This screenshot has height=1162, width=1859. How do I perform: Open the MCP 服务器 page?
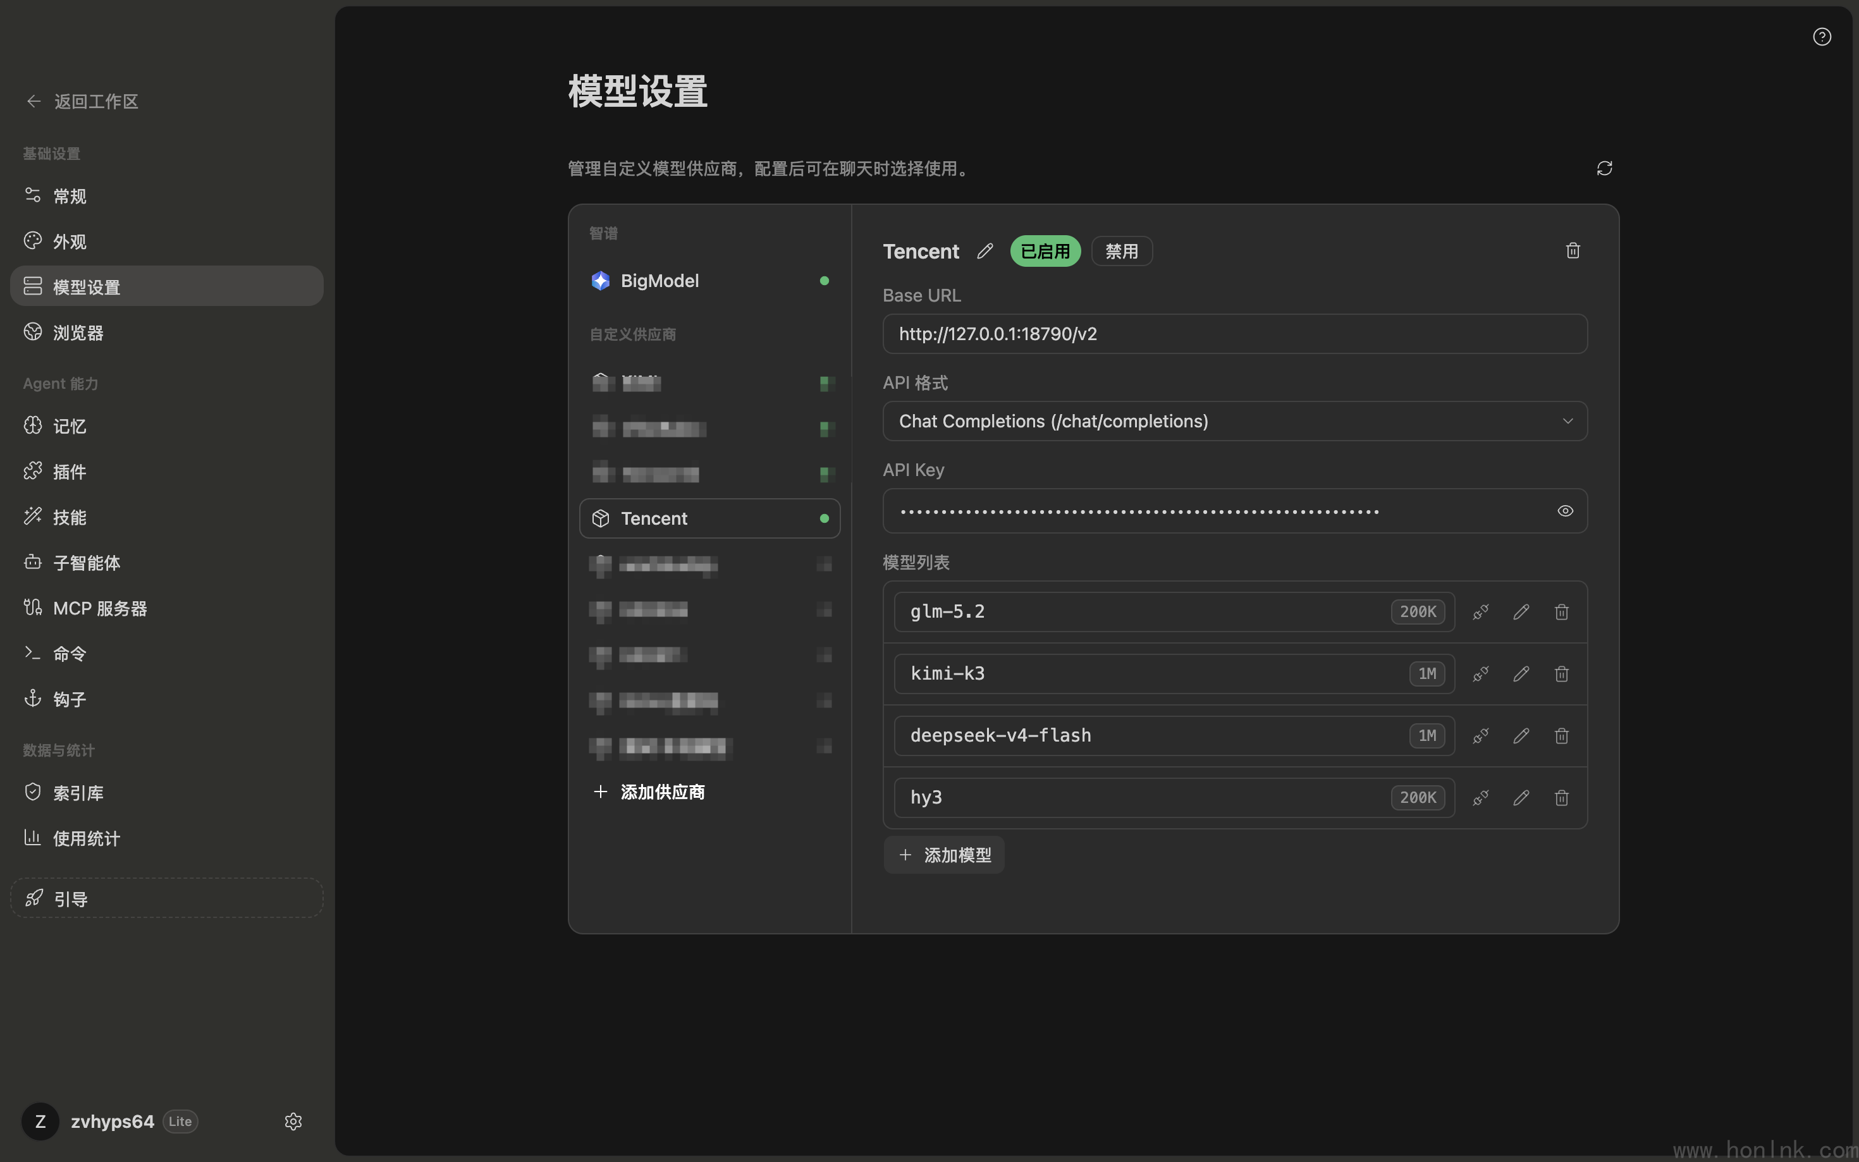(x=167, y=608)
